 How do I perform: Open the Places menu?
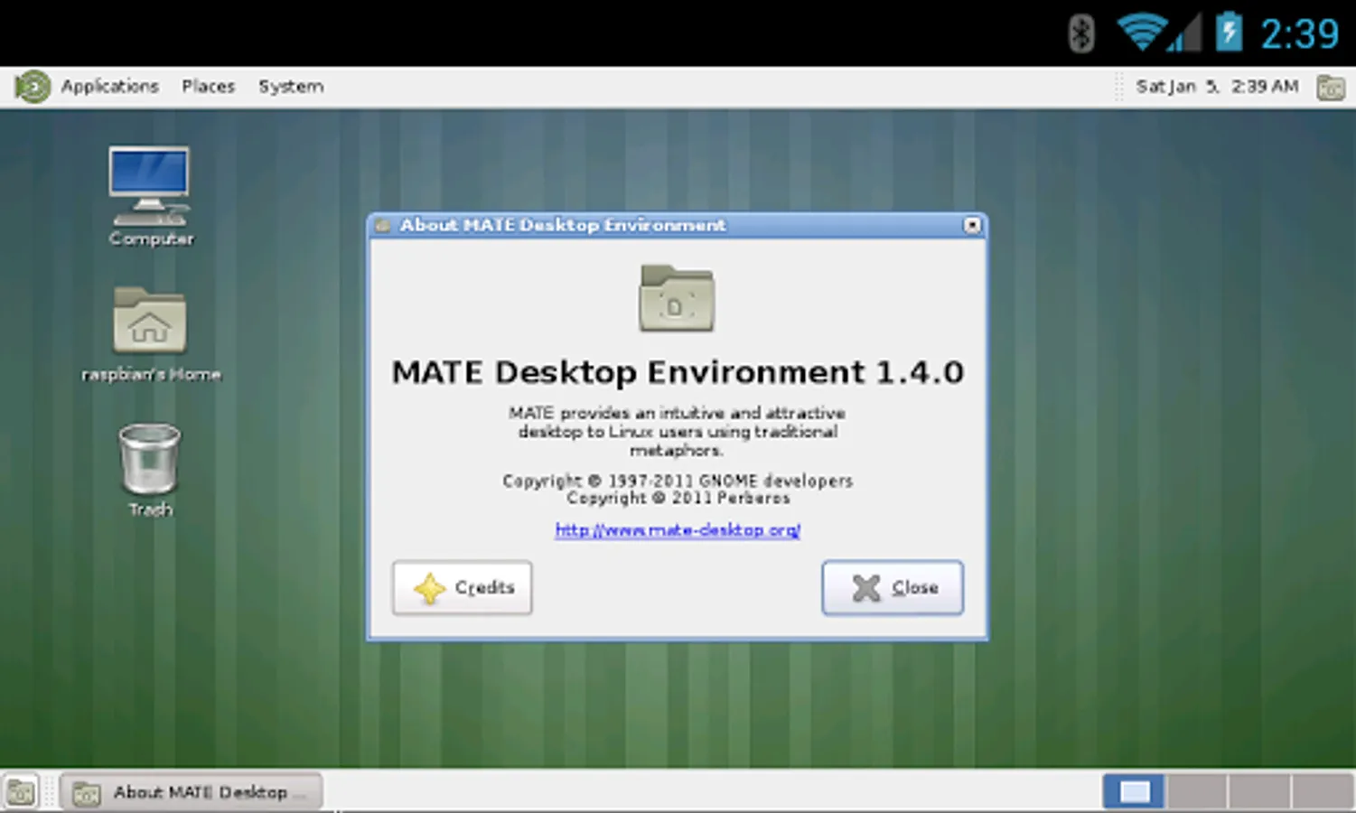(209, 87)
